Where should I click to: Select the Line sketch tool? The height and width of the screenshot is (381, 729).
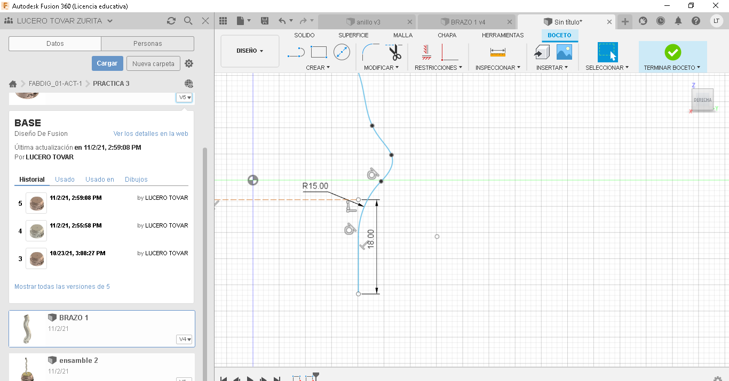pos(296,52)
